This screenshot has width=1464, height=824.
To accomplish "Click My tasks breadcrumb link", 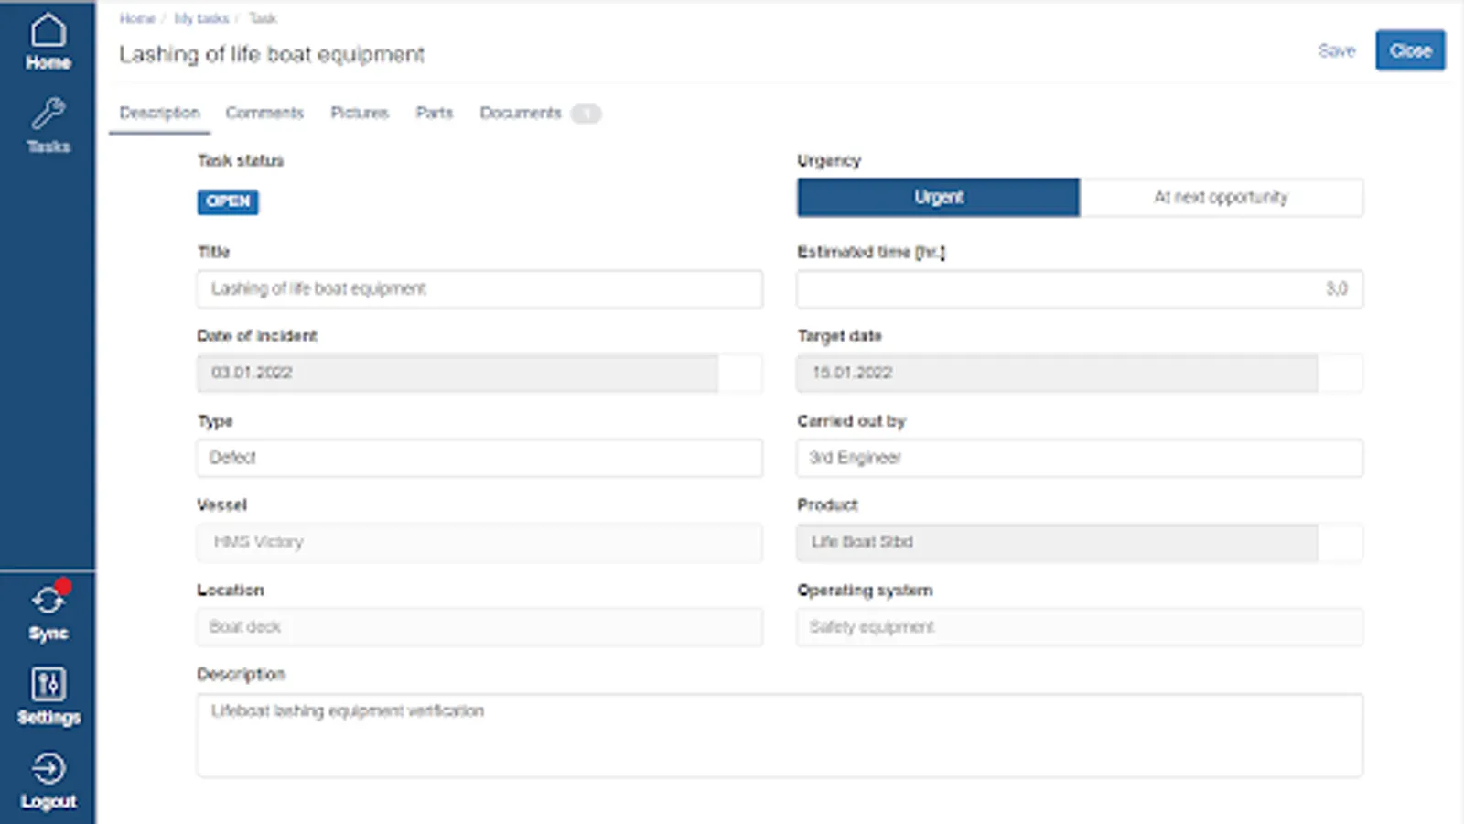I will coord(201,18).
